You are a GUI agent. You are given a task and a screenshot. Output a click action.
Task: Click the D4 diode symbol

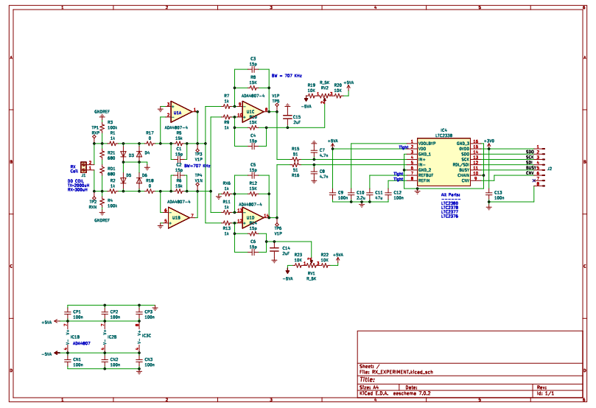(139, 155)
